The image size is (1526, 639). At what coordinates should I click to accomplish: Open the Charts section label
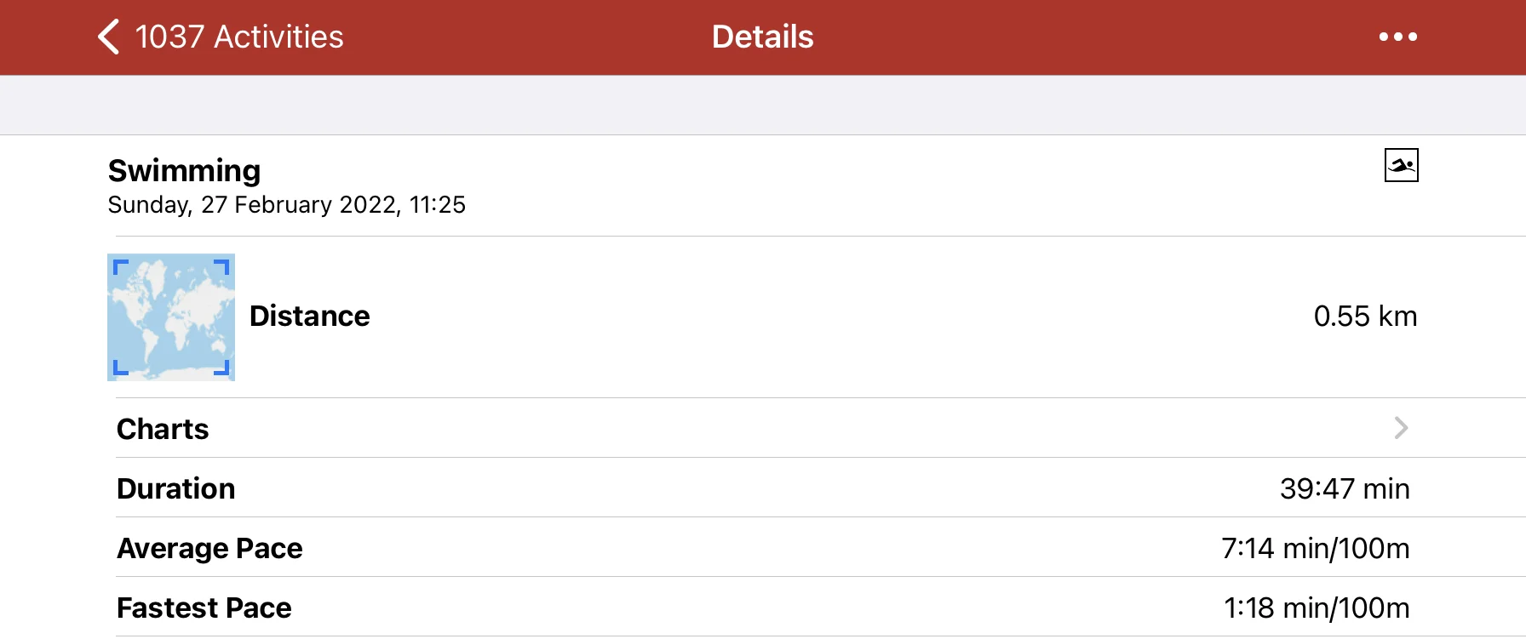coord(163,429)
